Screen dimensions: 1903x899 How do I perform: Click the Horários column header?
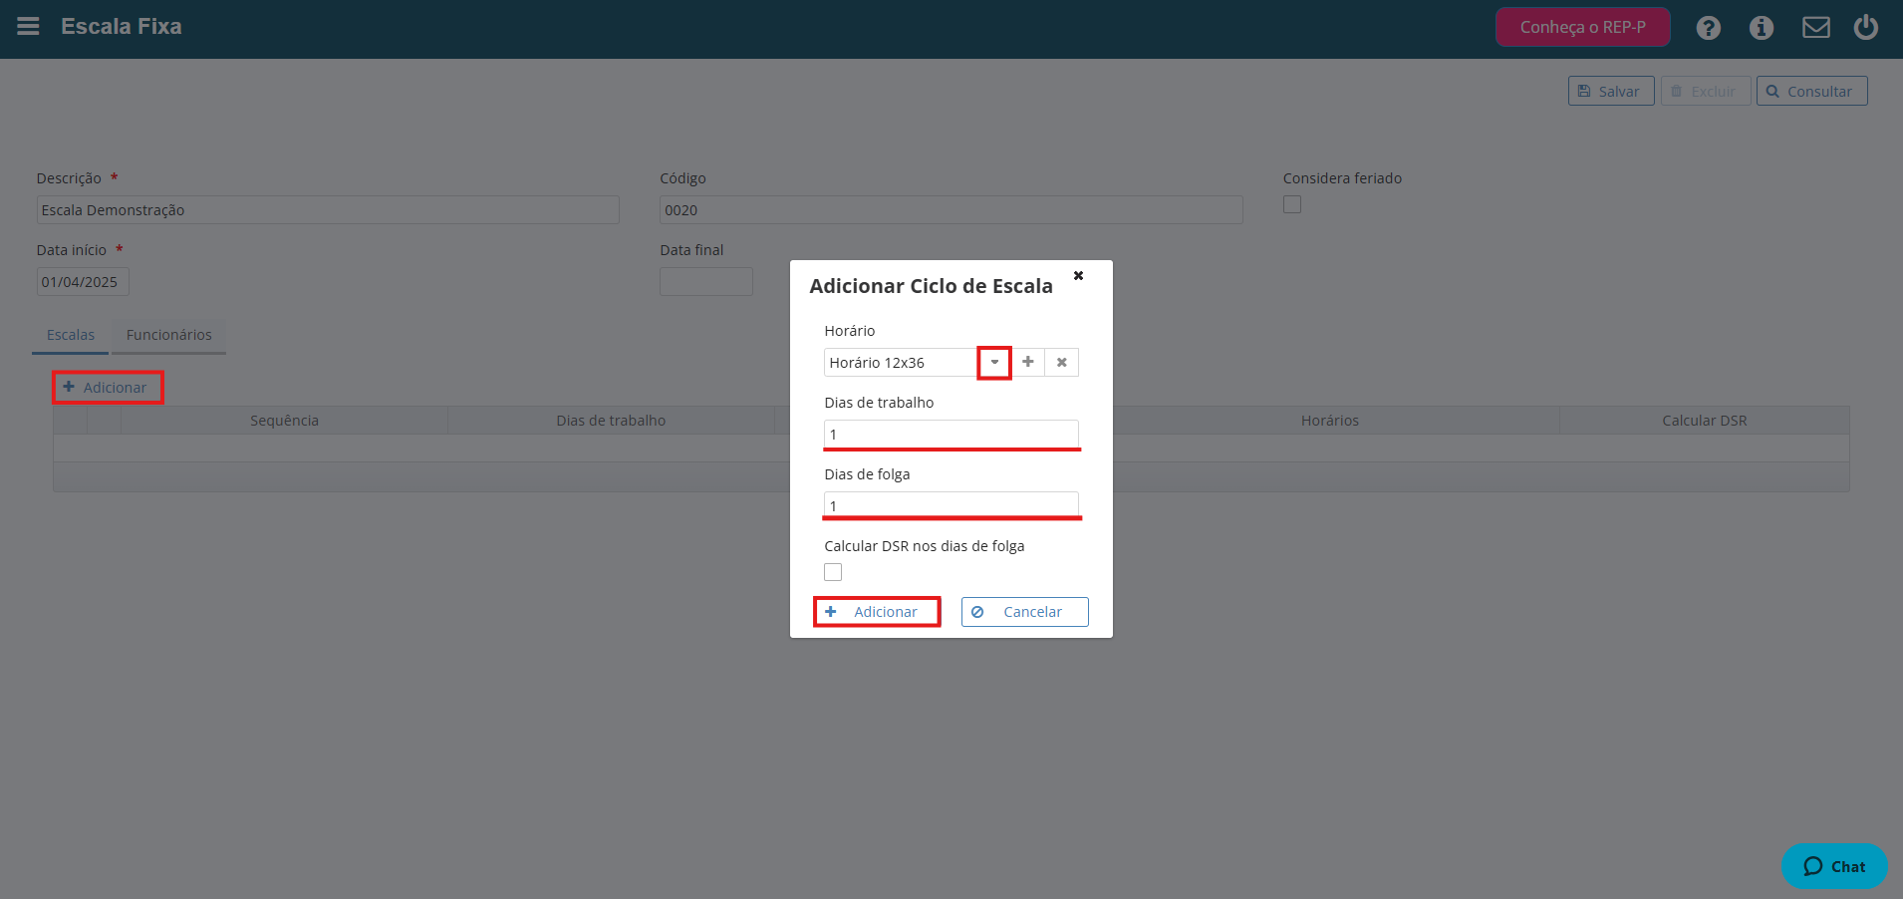pos(1329,421)
